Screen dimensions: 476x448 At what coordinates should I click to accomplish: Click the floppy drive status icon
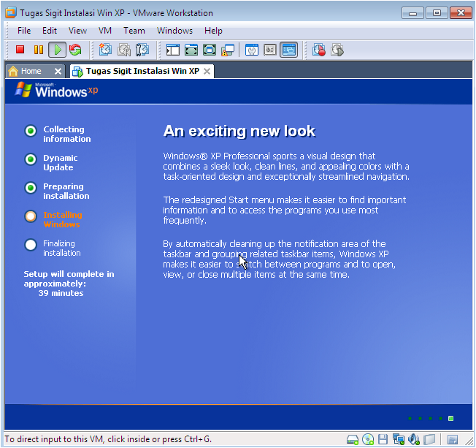[383, 439]
